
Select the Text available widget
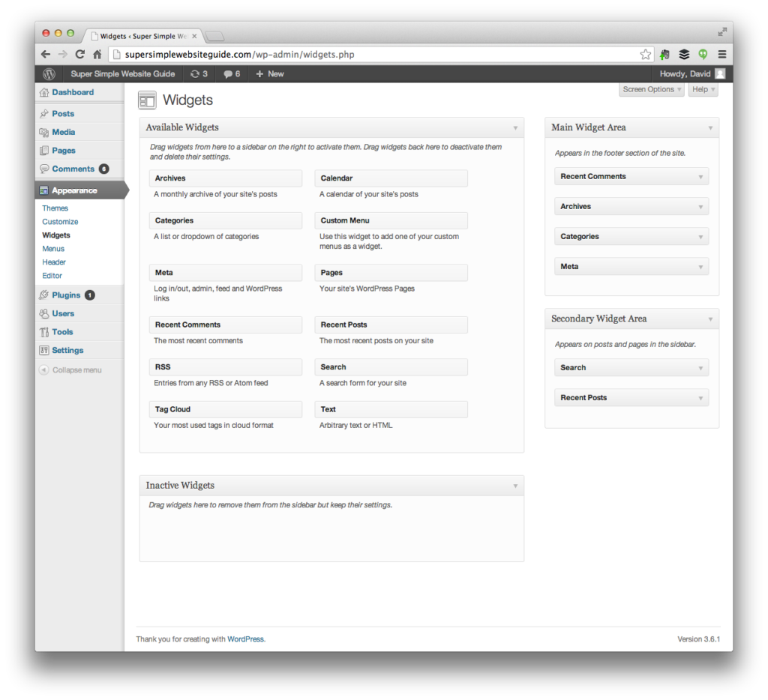click(x=391, y=410)
